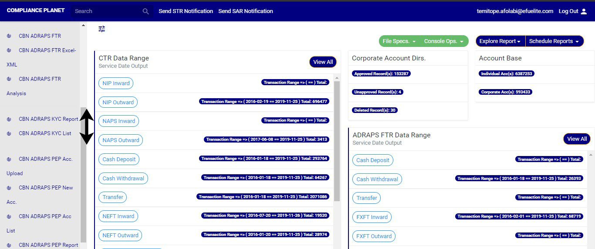Click the icon beside CBN ADRAPS KYC Report
This screenshot has height=249, width=595.
click(9, 119)
